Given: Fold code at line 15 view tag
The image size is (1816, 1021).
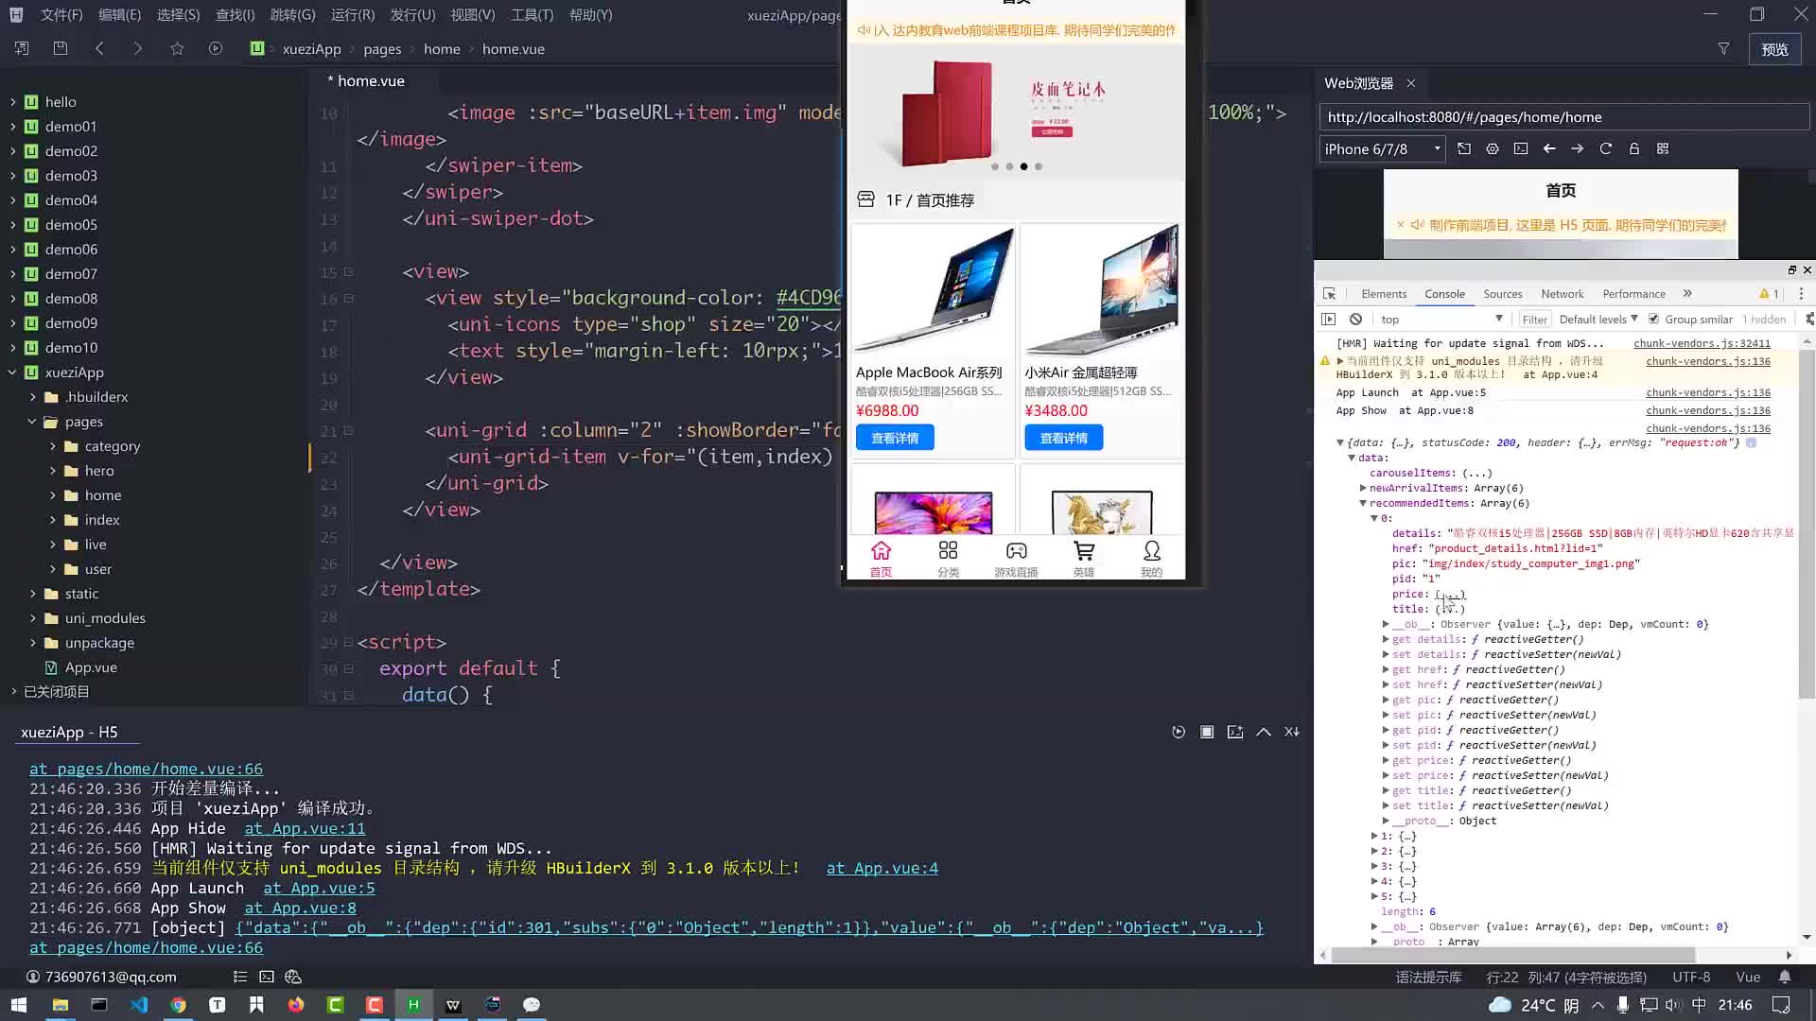Looking at the screenshot, I should [348, 272].
